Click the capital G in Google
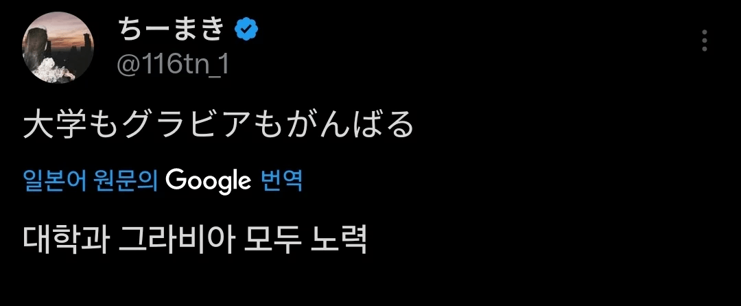Image resolution: width=741 pixels, height=306 pixels. (175, 180)
